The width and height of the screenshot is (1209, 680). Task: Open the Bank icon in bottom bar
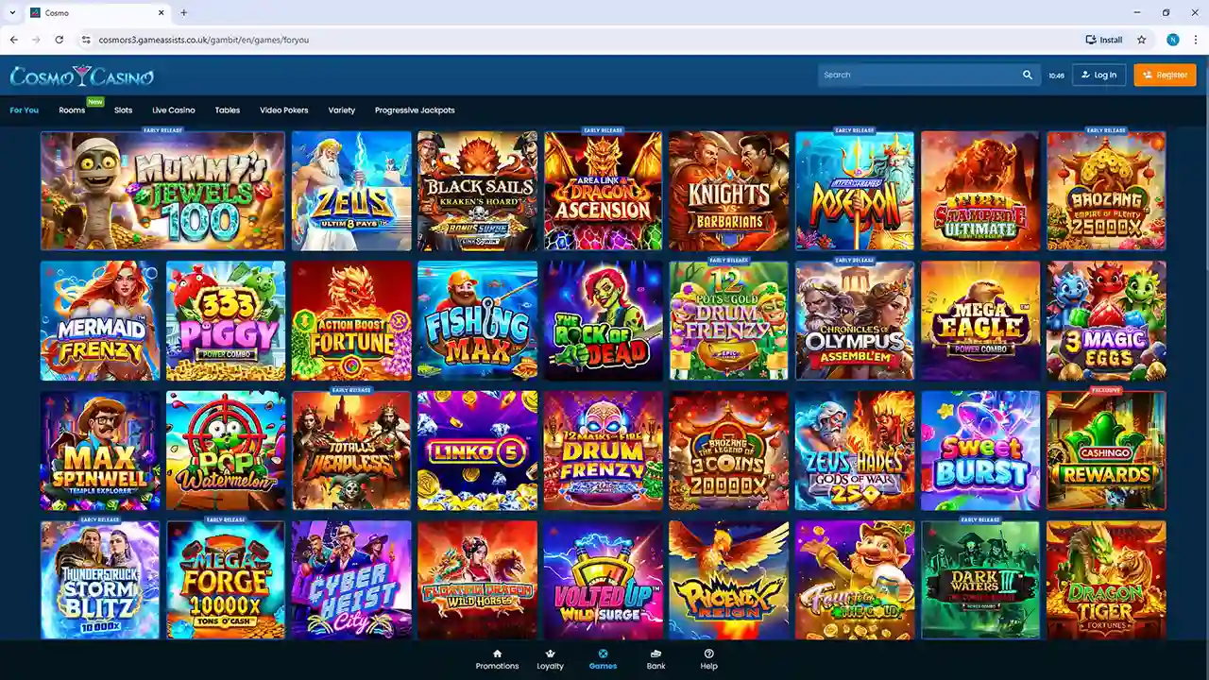[656, 654]
